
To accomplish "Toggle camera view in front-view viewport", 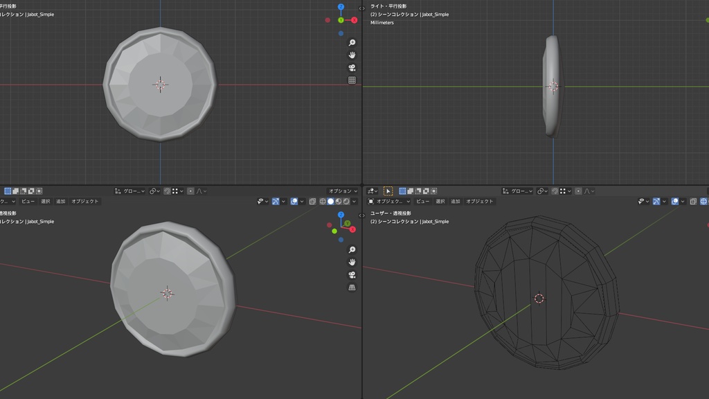I will click(x=352, y=68).
